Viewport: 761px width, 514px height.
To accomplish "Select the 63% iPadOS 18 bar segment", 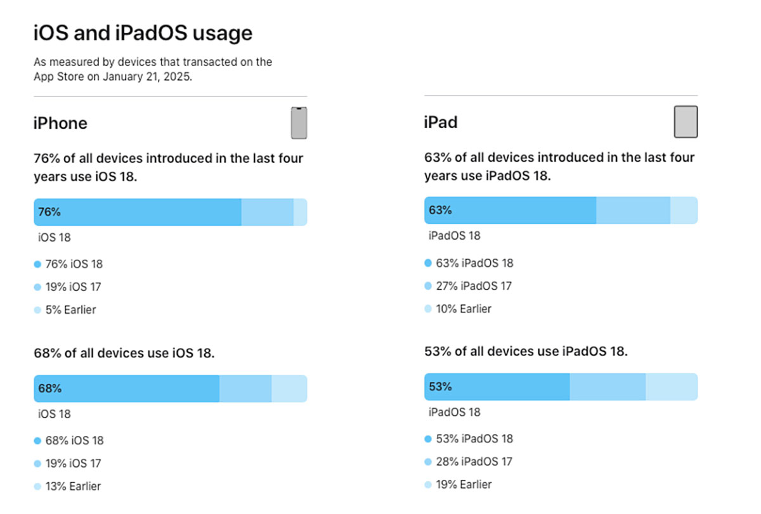I will (511, 210).
